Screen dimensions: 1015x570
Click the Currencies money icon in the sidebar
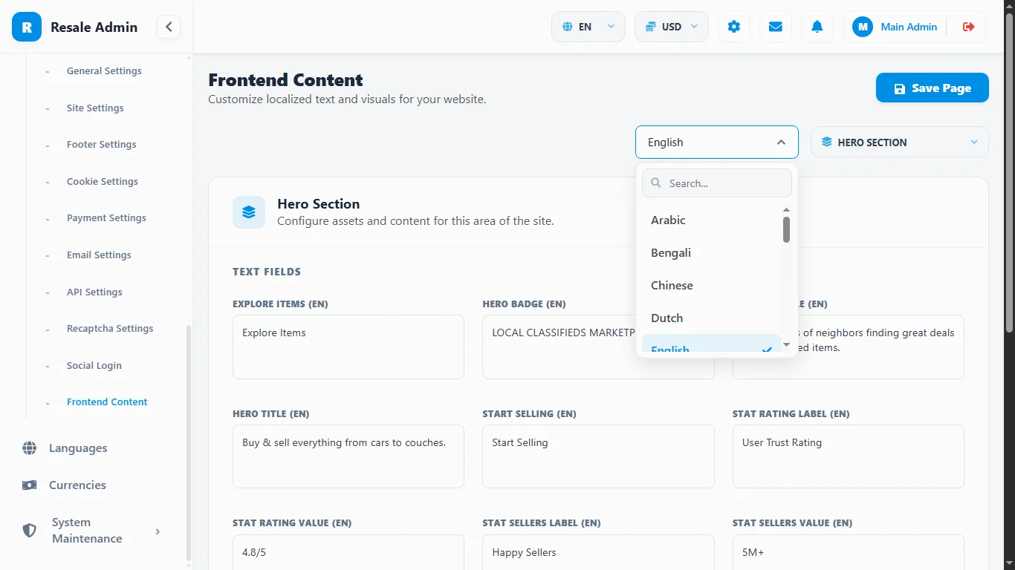(x=30, y=485)
